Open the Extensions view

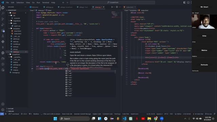(x=3, y=30)
